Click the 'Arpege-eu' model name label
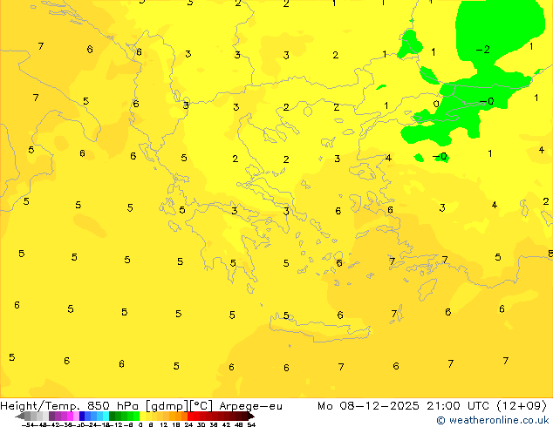Screen dimensions: 553x427 point(250,406)
